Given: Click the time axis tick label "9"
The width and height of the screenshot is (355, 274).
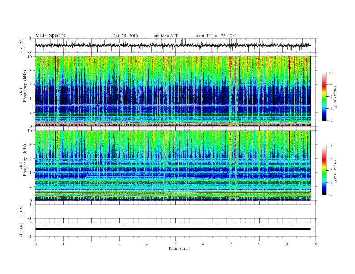Looking at the screenshot, I should [x=287, y=244].
